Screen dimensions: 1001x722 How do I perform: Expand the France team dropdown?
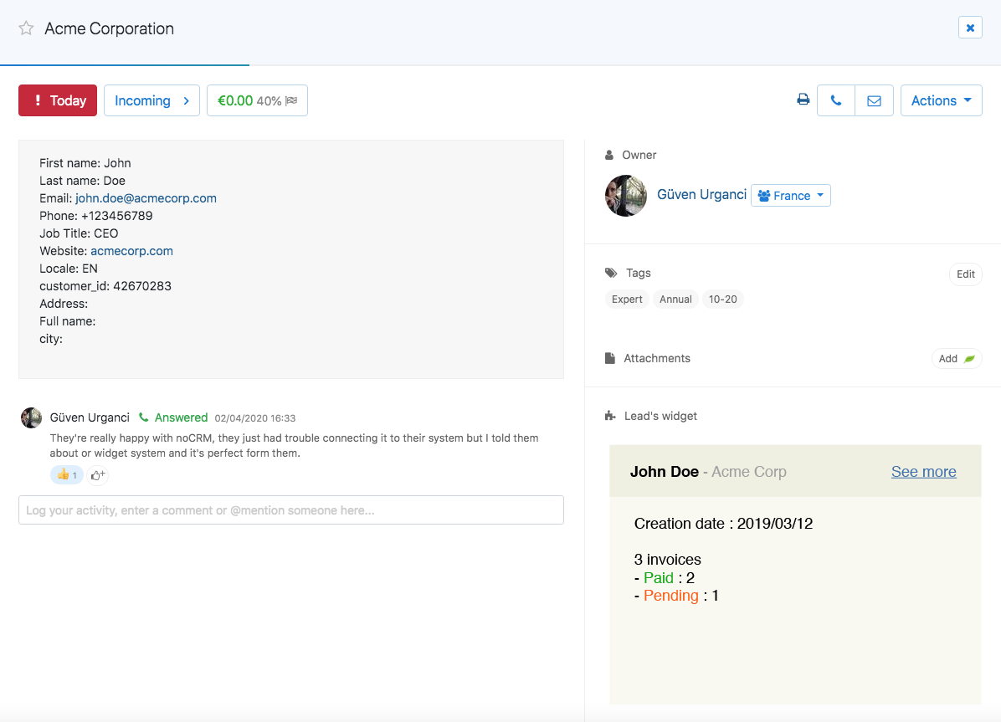point(790,196)
